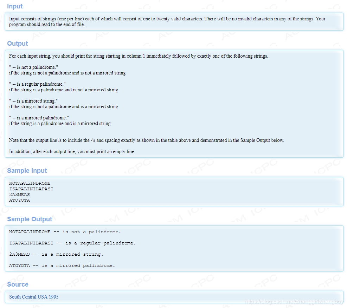347x308 pixels.
Task: Click the quoted '" -- is a mirrored palindrome."' text
Action: (x=39, y=118)
